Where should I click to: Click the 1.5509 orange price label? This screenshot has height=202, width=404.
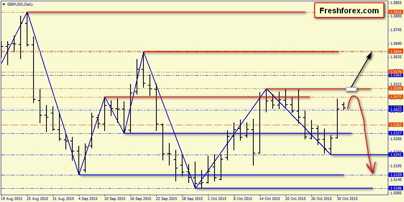point(396,88)
